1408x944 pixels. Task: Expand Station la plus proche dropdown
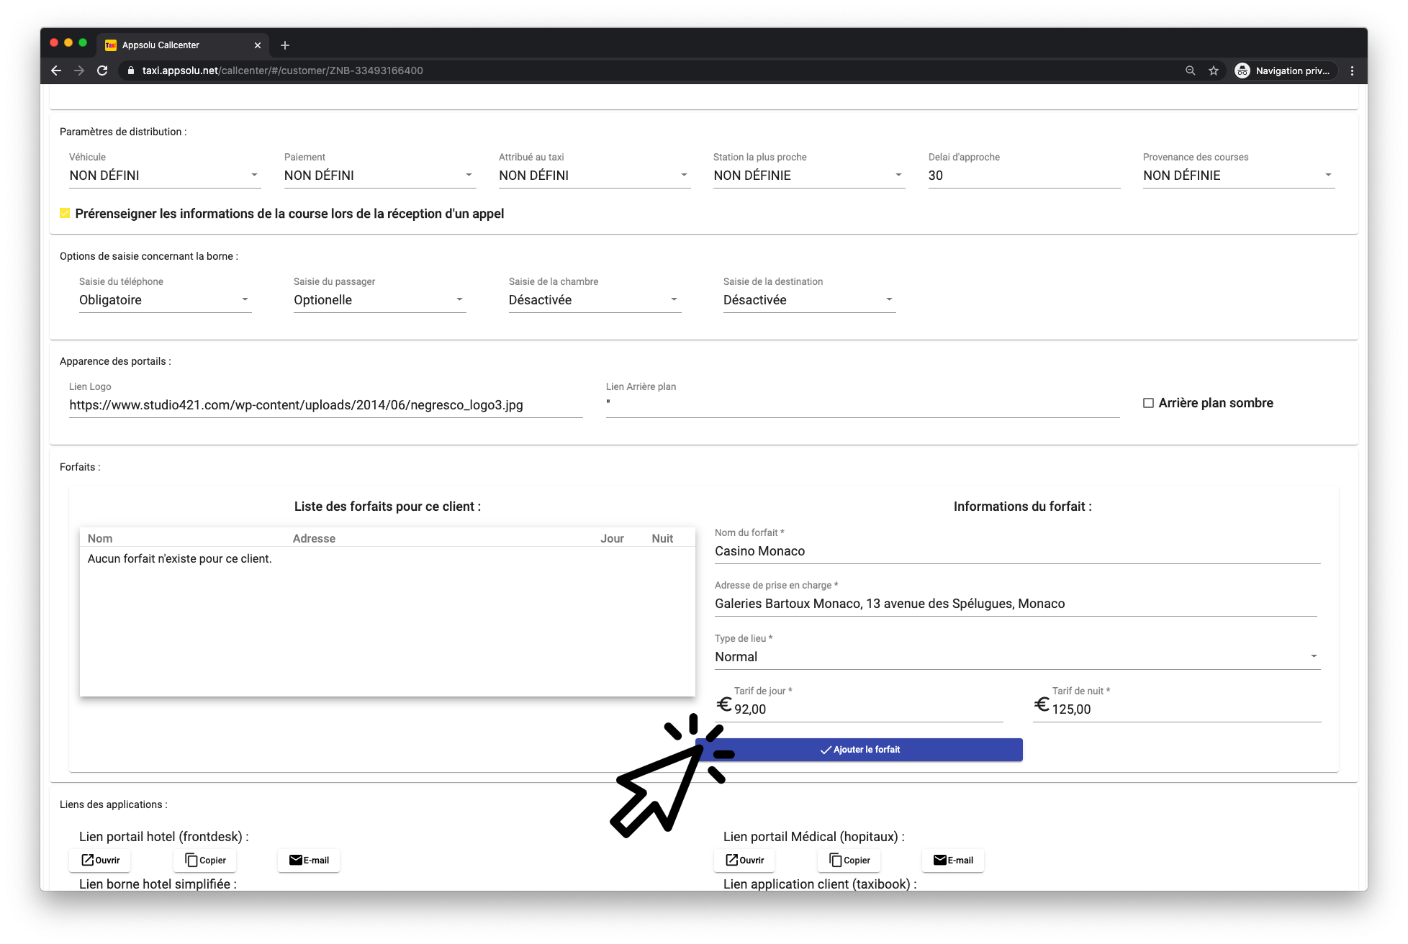(808, 176)
